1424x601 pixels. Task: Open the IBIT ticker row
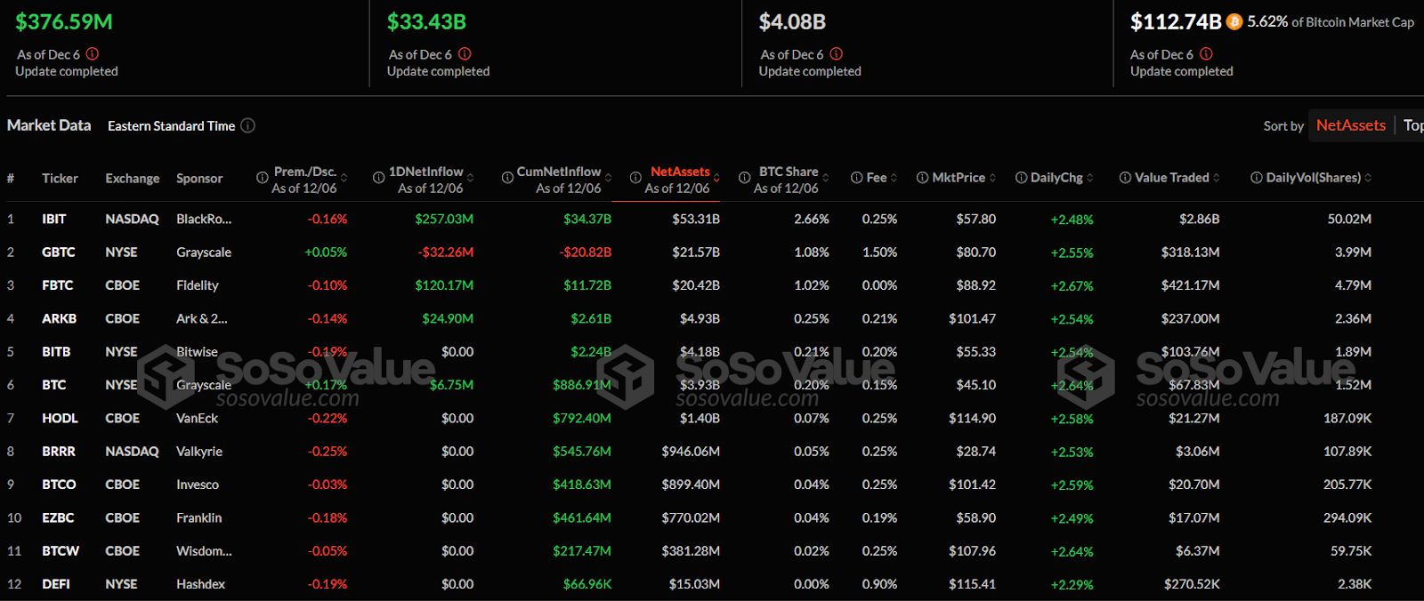pyautogui.click(x=712, y=219)
